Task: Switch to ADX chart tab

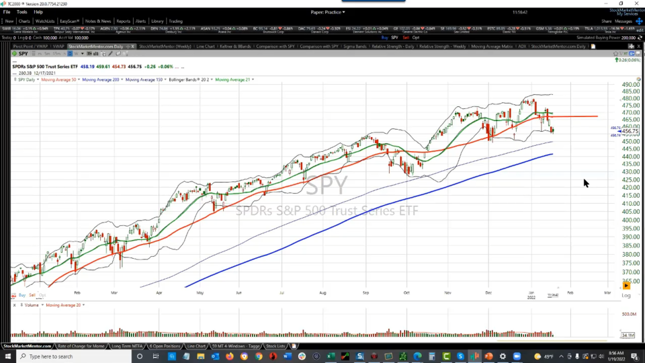Action: click(x=522, y=46)
